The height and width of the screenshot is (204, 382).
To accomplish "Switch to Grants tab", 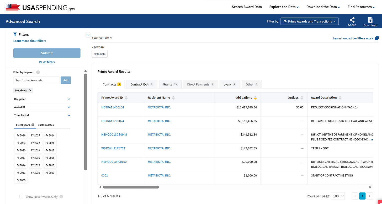I will pos(170,84).
